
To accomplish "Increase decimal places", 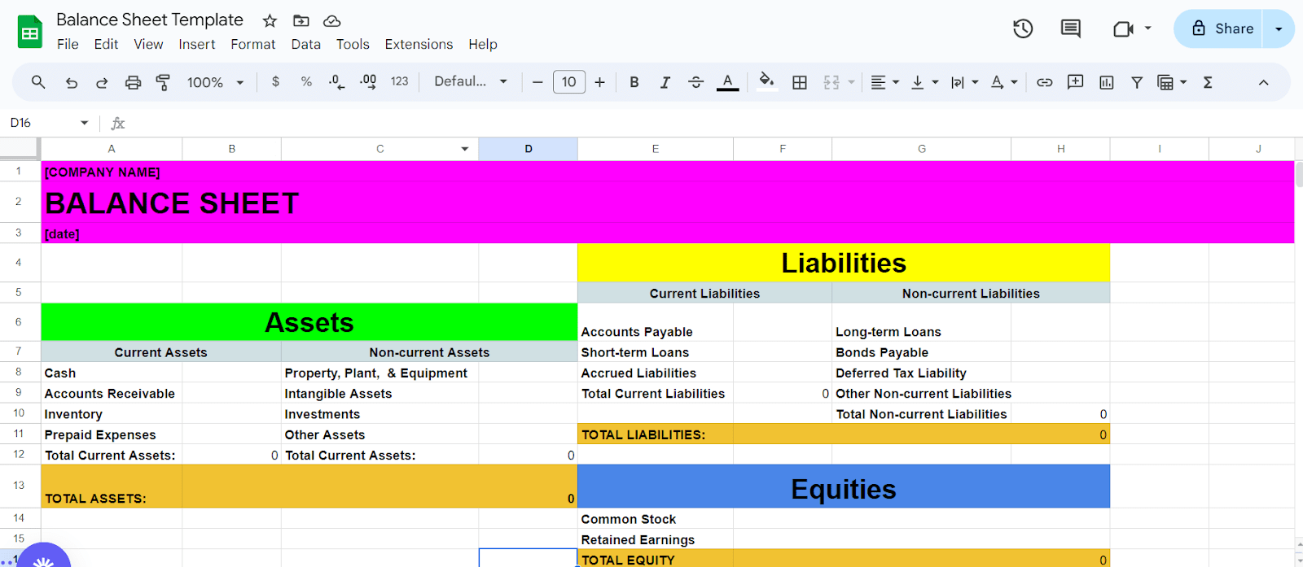I will [x=368, y=81].
